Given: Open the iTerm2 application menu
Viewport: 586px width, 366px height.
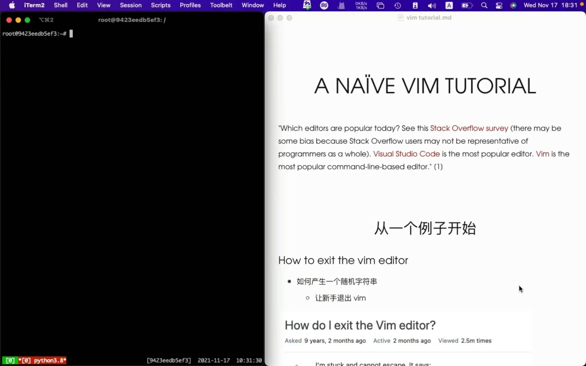Looking at the screenshot, I should point(34,5).
